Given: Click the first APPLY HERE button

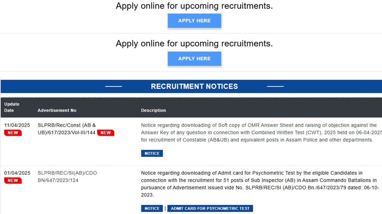Looking at the screenshot, I should (x=194, y=21).
